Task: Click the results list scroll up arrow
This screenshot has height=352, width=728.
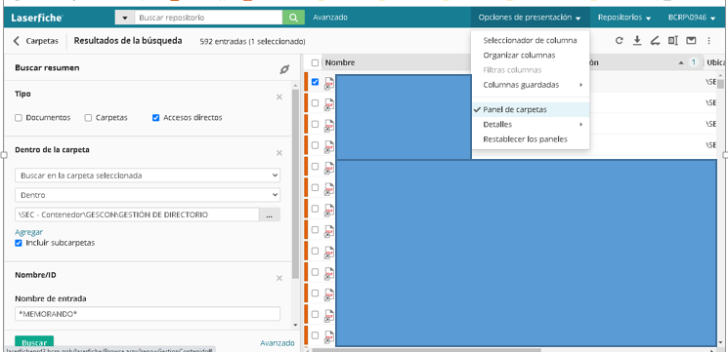Action: click(720, 75)
